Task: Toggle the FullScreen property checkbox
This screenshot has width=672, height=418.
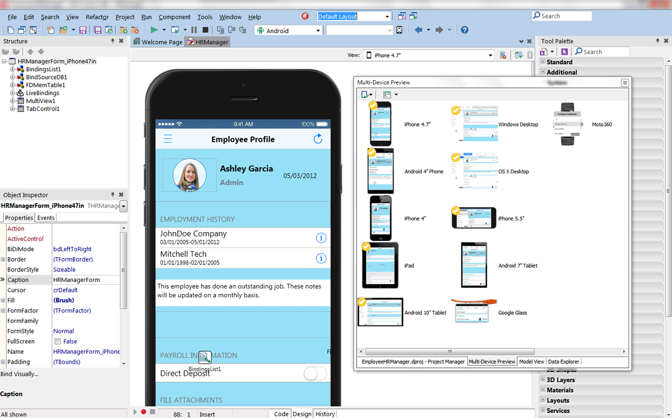Action: [57, 341]
